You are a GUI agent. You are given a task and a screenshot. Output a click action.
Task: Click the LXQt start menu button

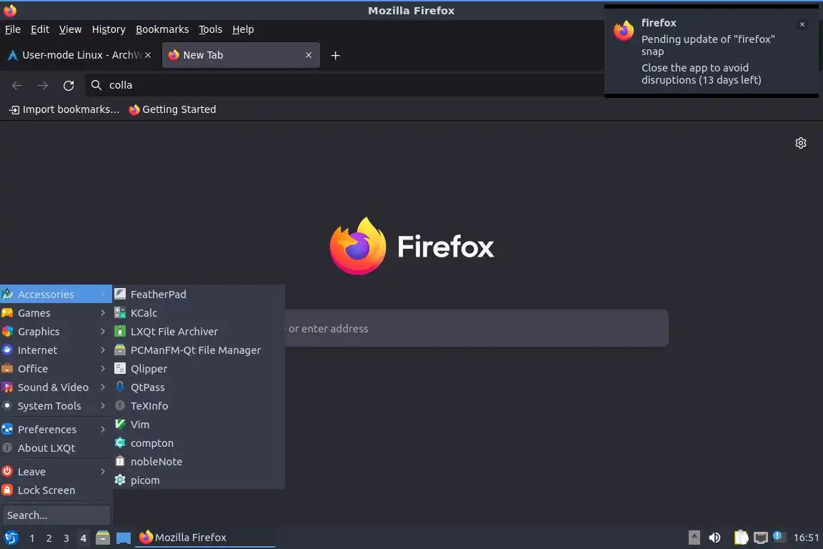(11, 538)
